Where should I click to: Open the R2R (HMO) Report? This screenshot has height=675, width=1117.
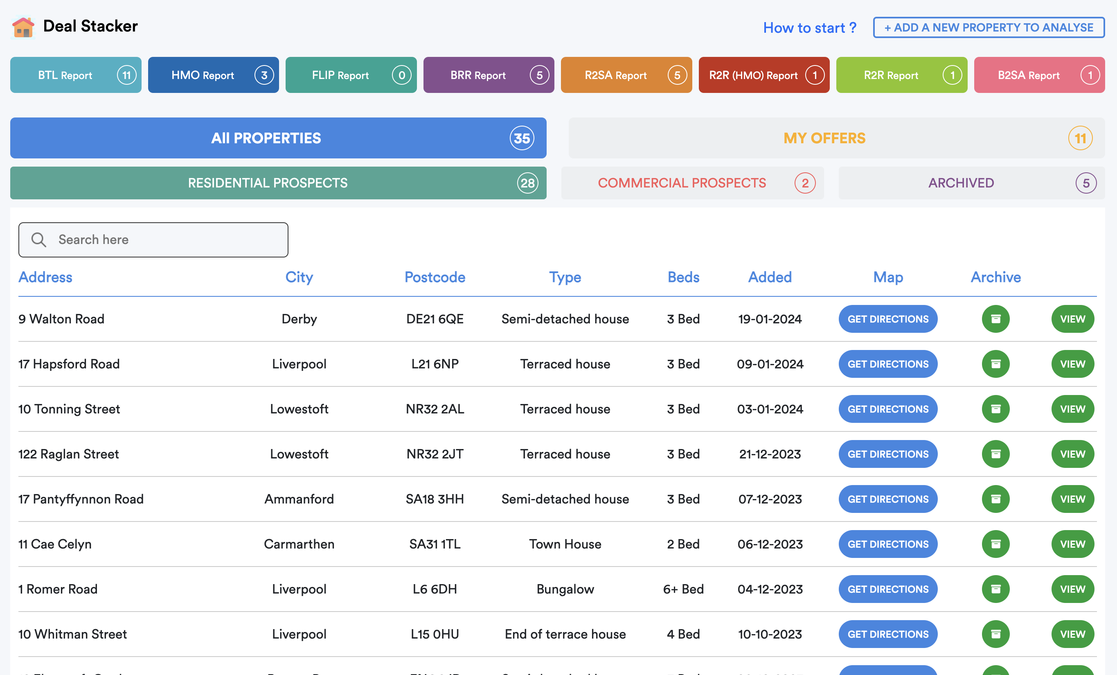[x=763, y=75]
